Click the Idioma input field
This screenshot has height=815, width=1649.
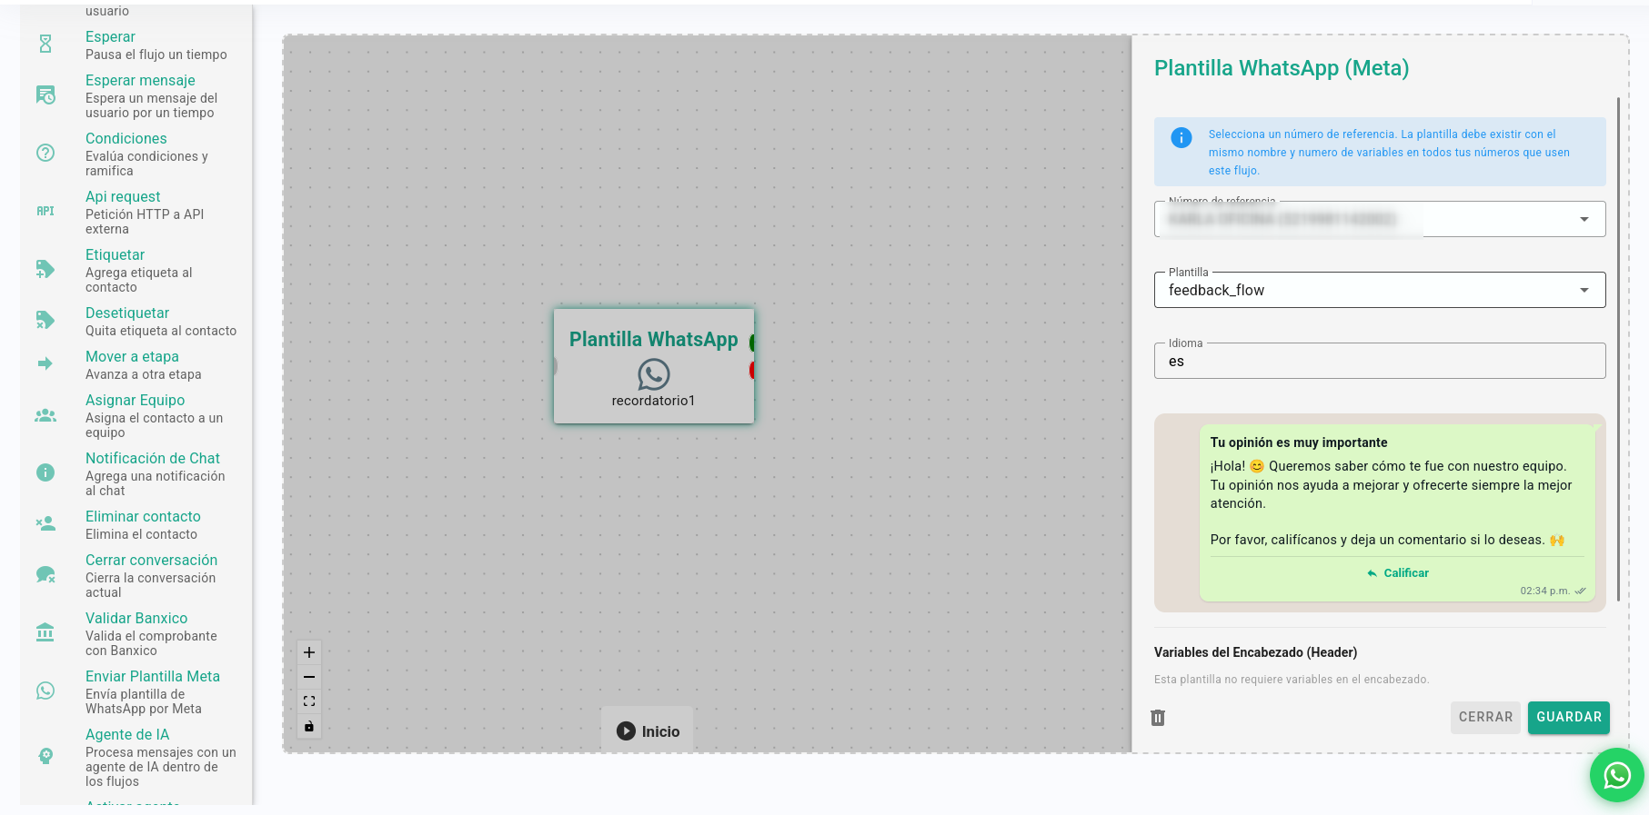(x=1379, y=362)
